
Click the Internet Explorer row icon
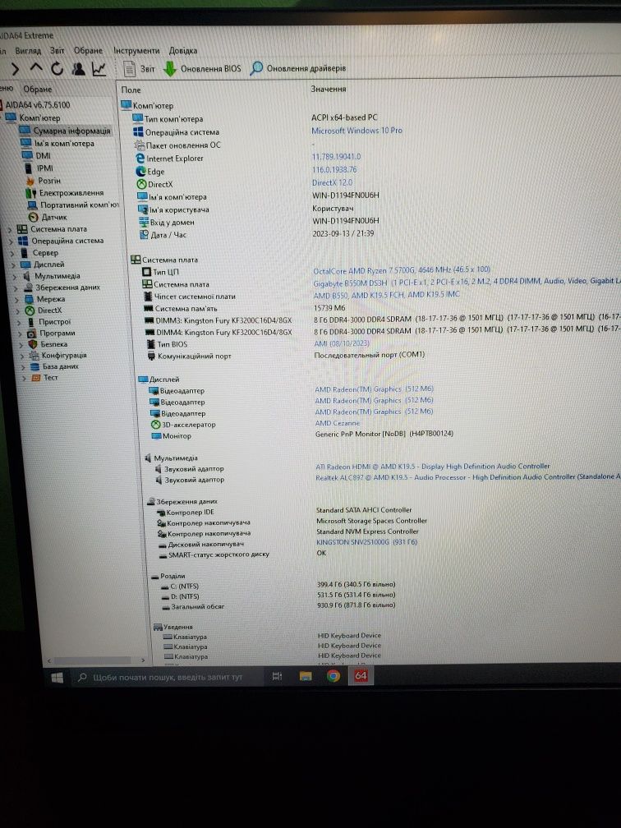140,159
